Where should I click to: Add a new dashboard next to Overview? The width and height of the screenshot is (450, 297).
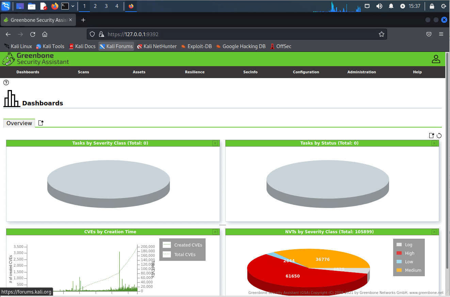[x=41, y=123]
